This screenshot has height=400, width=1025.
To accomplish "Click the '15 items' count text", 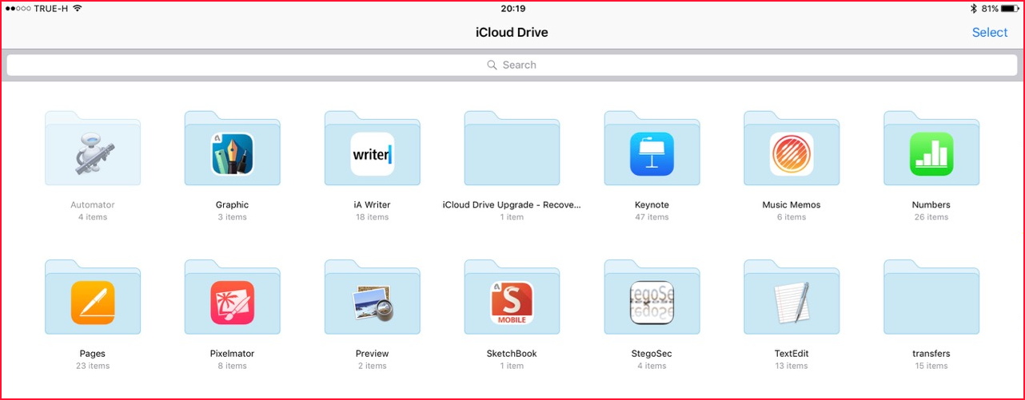I will [931, 366].
